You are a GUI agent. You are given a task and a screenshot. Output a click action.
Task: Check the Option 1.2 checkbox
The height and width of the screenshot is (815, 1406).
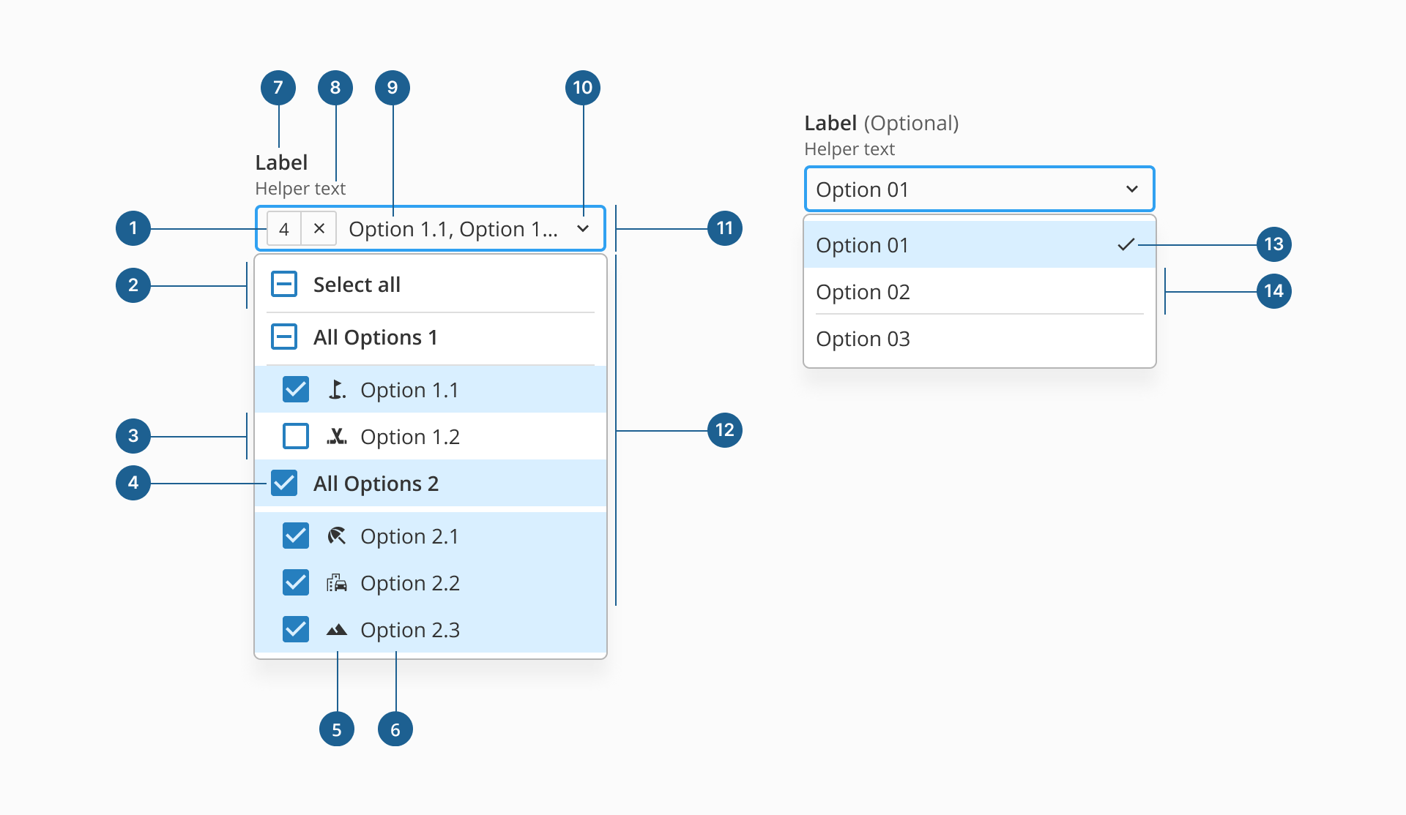coord(296,437)
